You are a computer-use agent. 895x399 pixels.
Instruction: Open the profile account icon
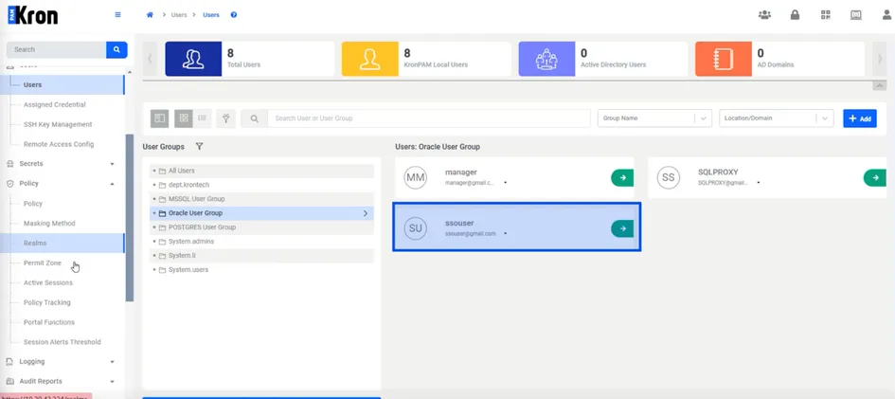point(886,15)
